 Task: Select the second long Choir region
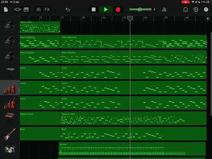(134, 72)
